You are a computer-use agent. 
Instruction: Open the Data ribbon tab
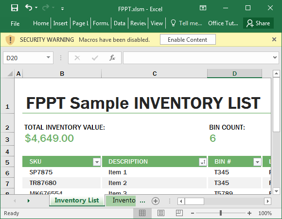click(120, 23)
